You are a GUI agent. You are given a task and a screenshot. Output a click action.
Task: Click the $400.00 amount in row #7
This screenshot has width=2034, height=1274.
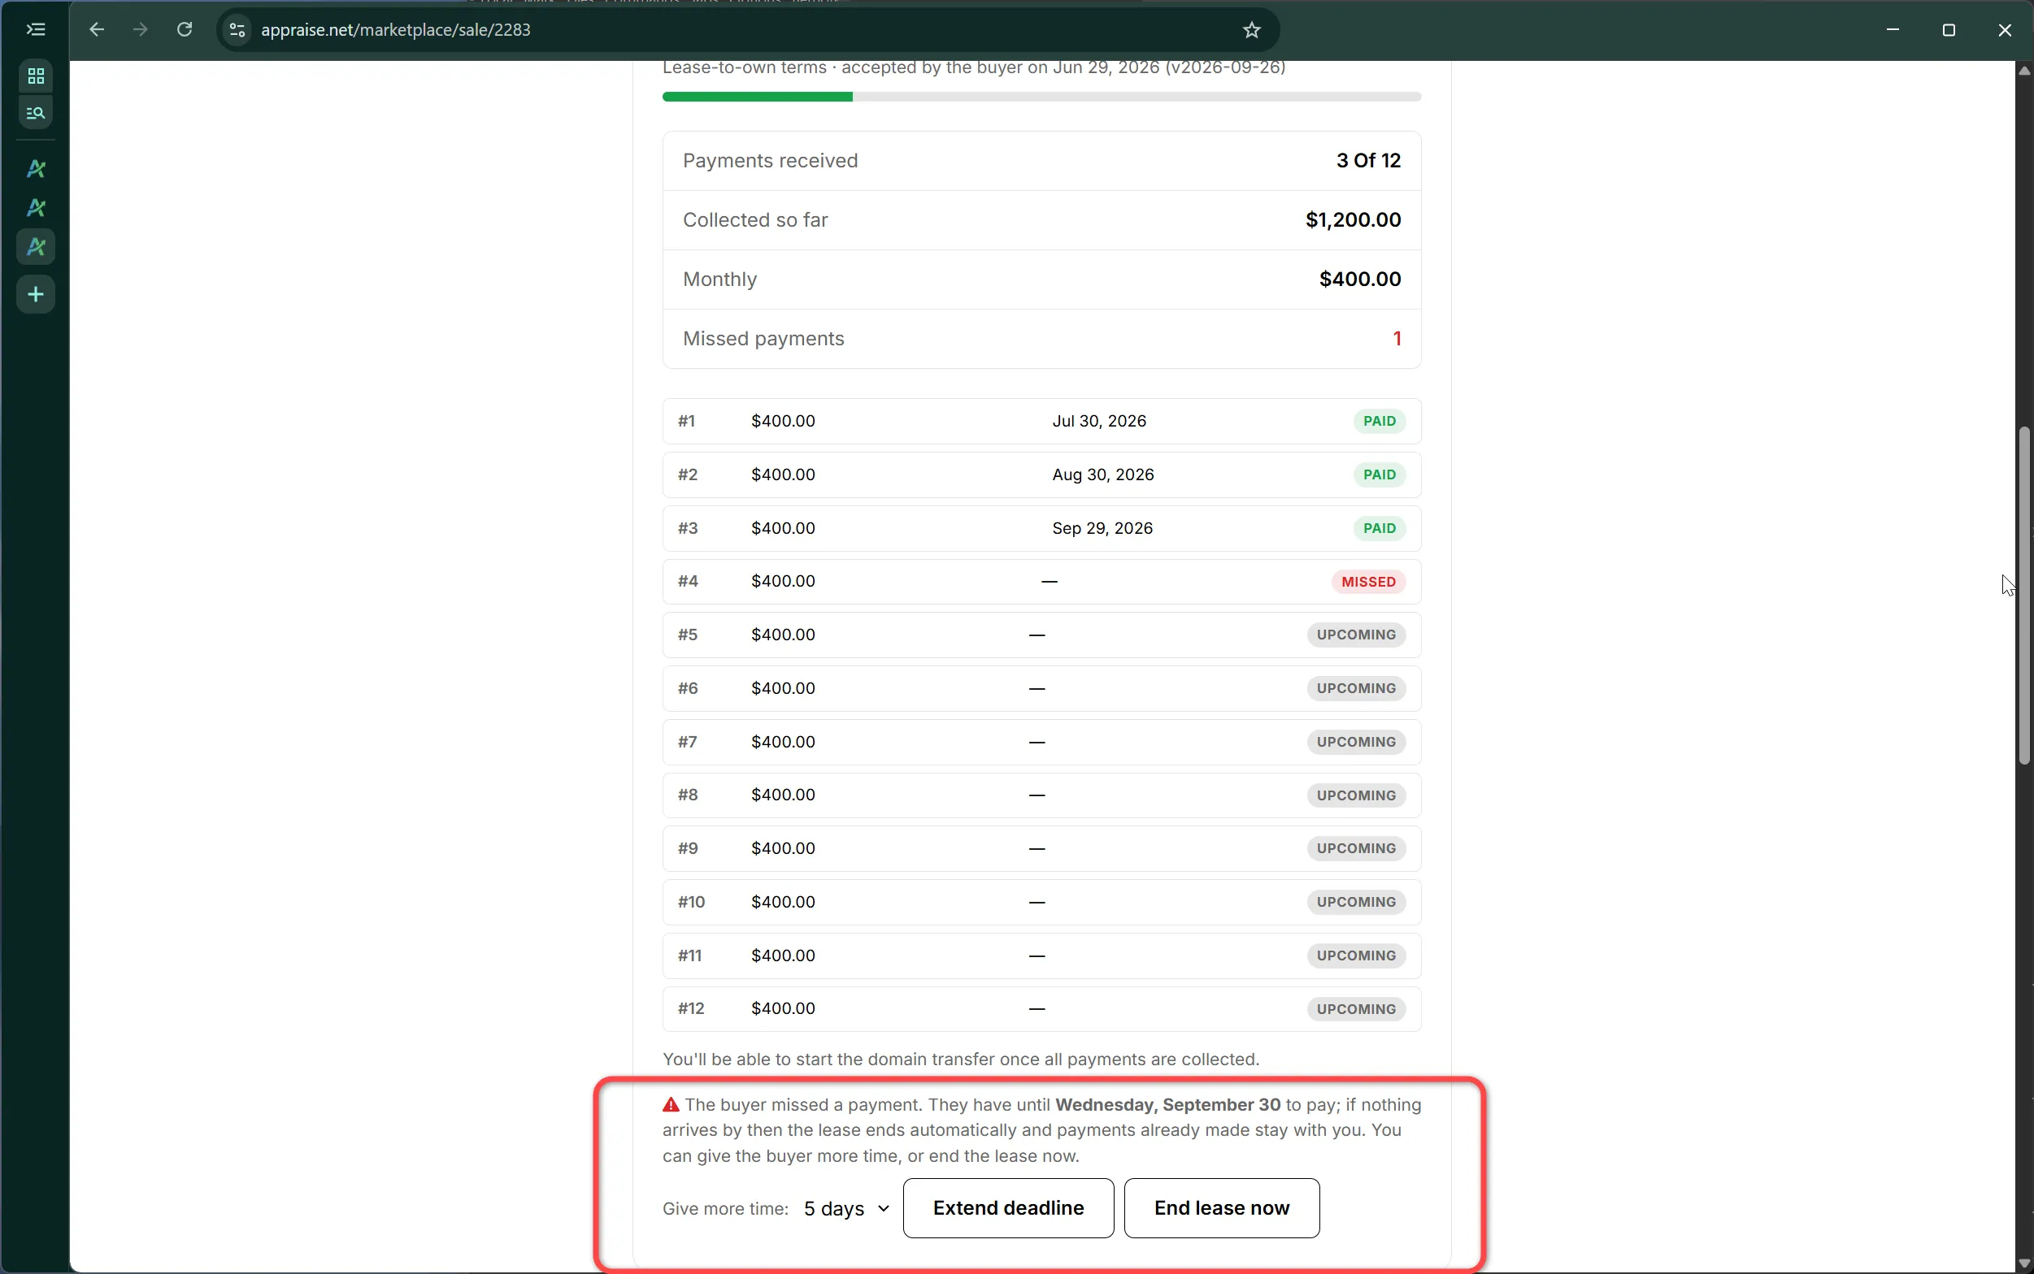[782, 743]
